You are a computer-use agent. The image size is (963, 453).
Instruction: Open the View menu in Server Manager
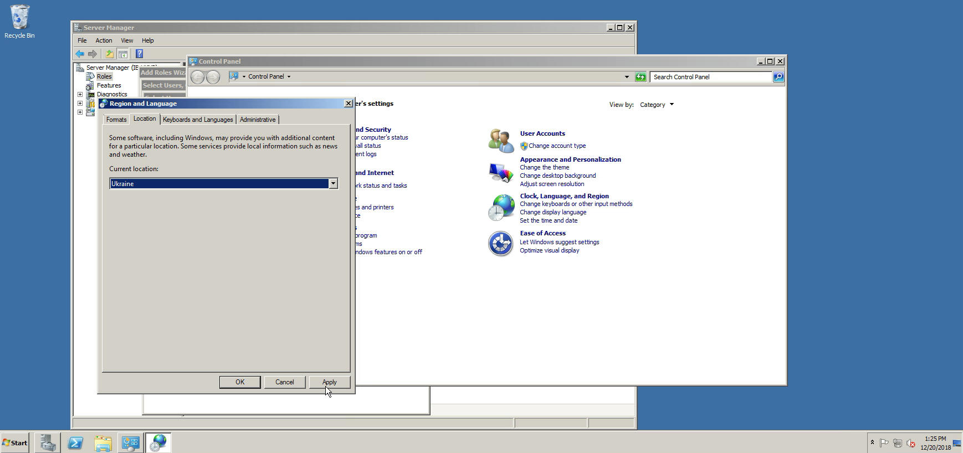127,40
